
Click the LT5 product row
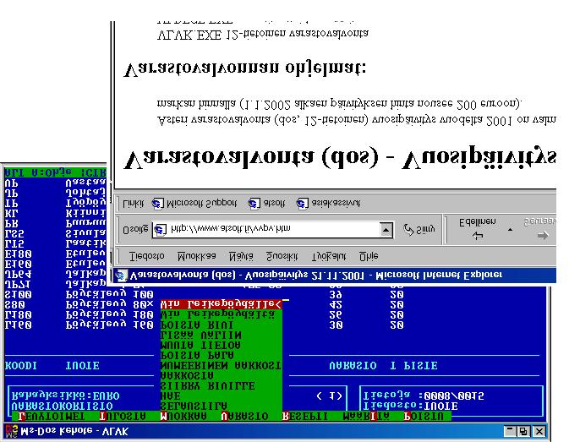pyautogui.click(x=55, y=243)
